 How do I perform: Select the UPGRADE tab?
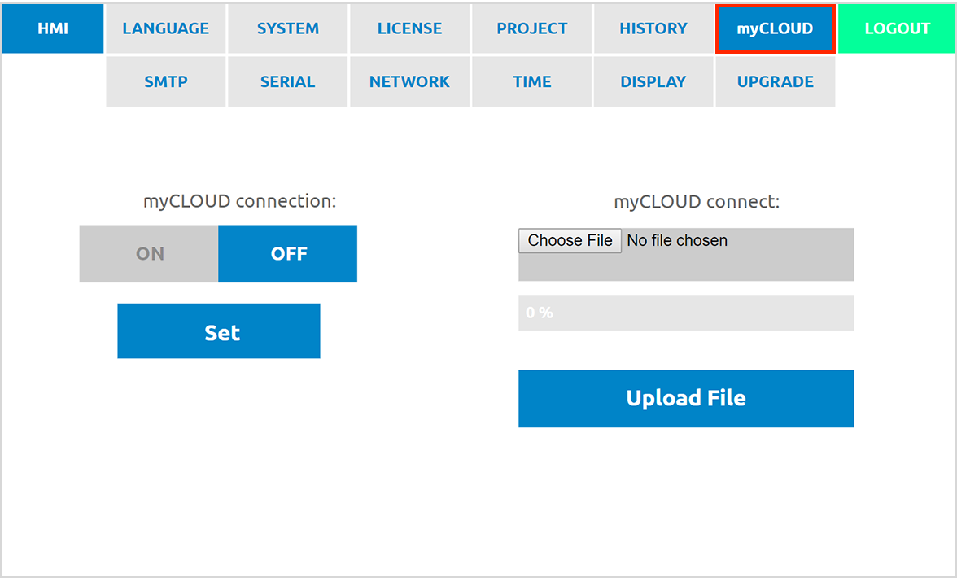click(775, 81)
